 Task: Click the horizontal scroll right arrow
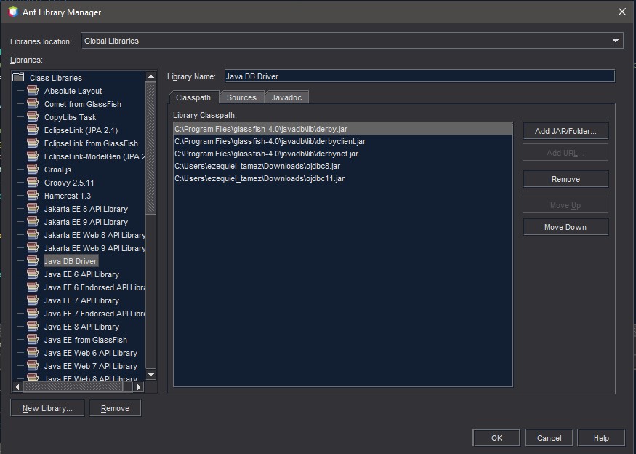pos(139,387)
